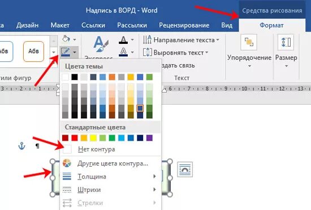Image resolution: width=311 pixels, height=210 pixels.
Task: Pick the white theme color swatch
Action: pyautogui.click(x=65, y=77)
